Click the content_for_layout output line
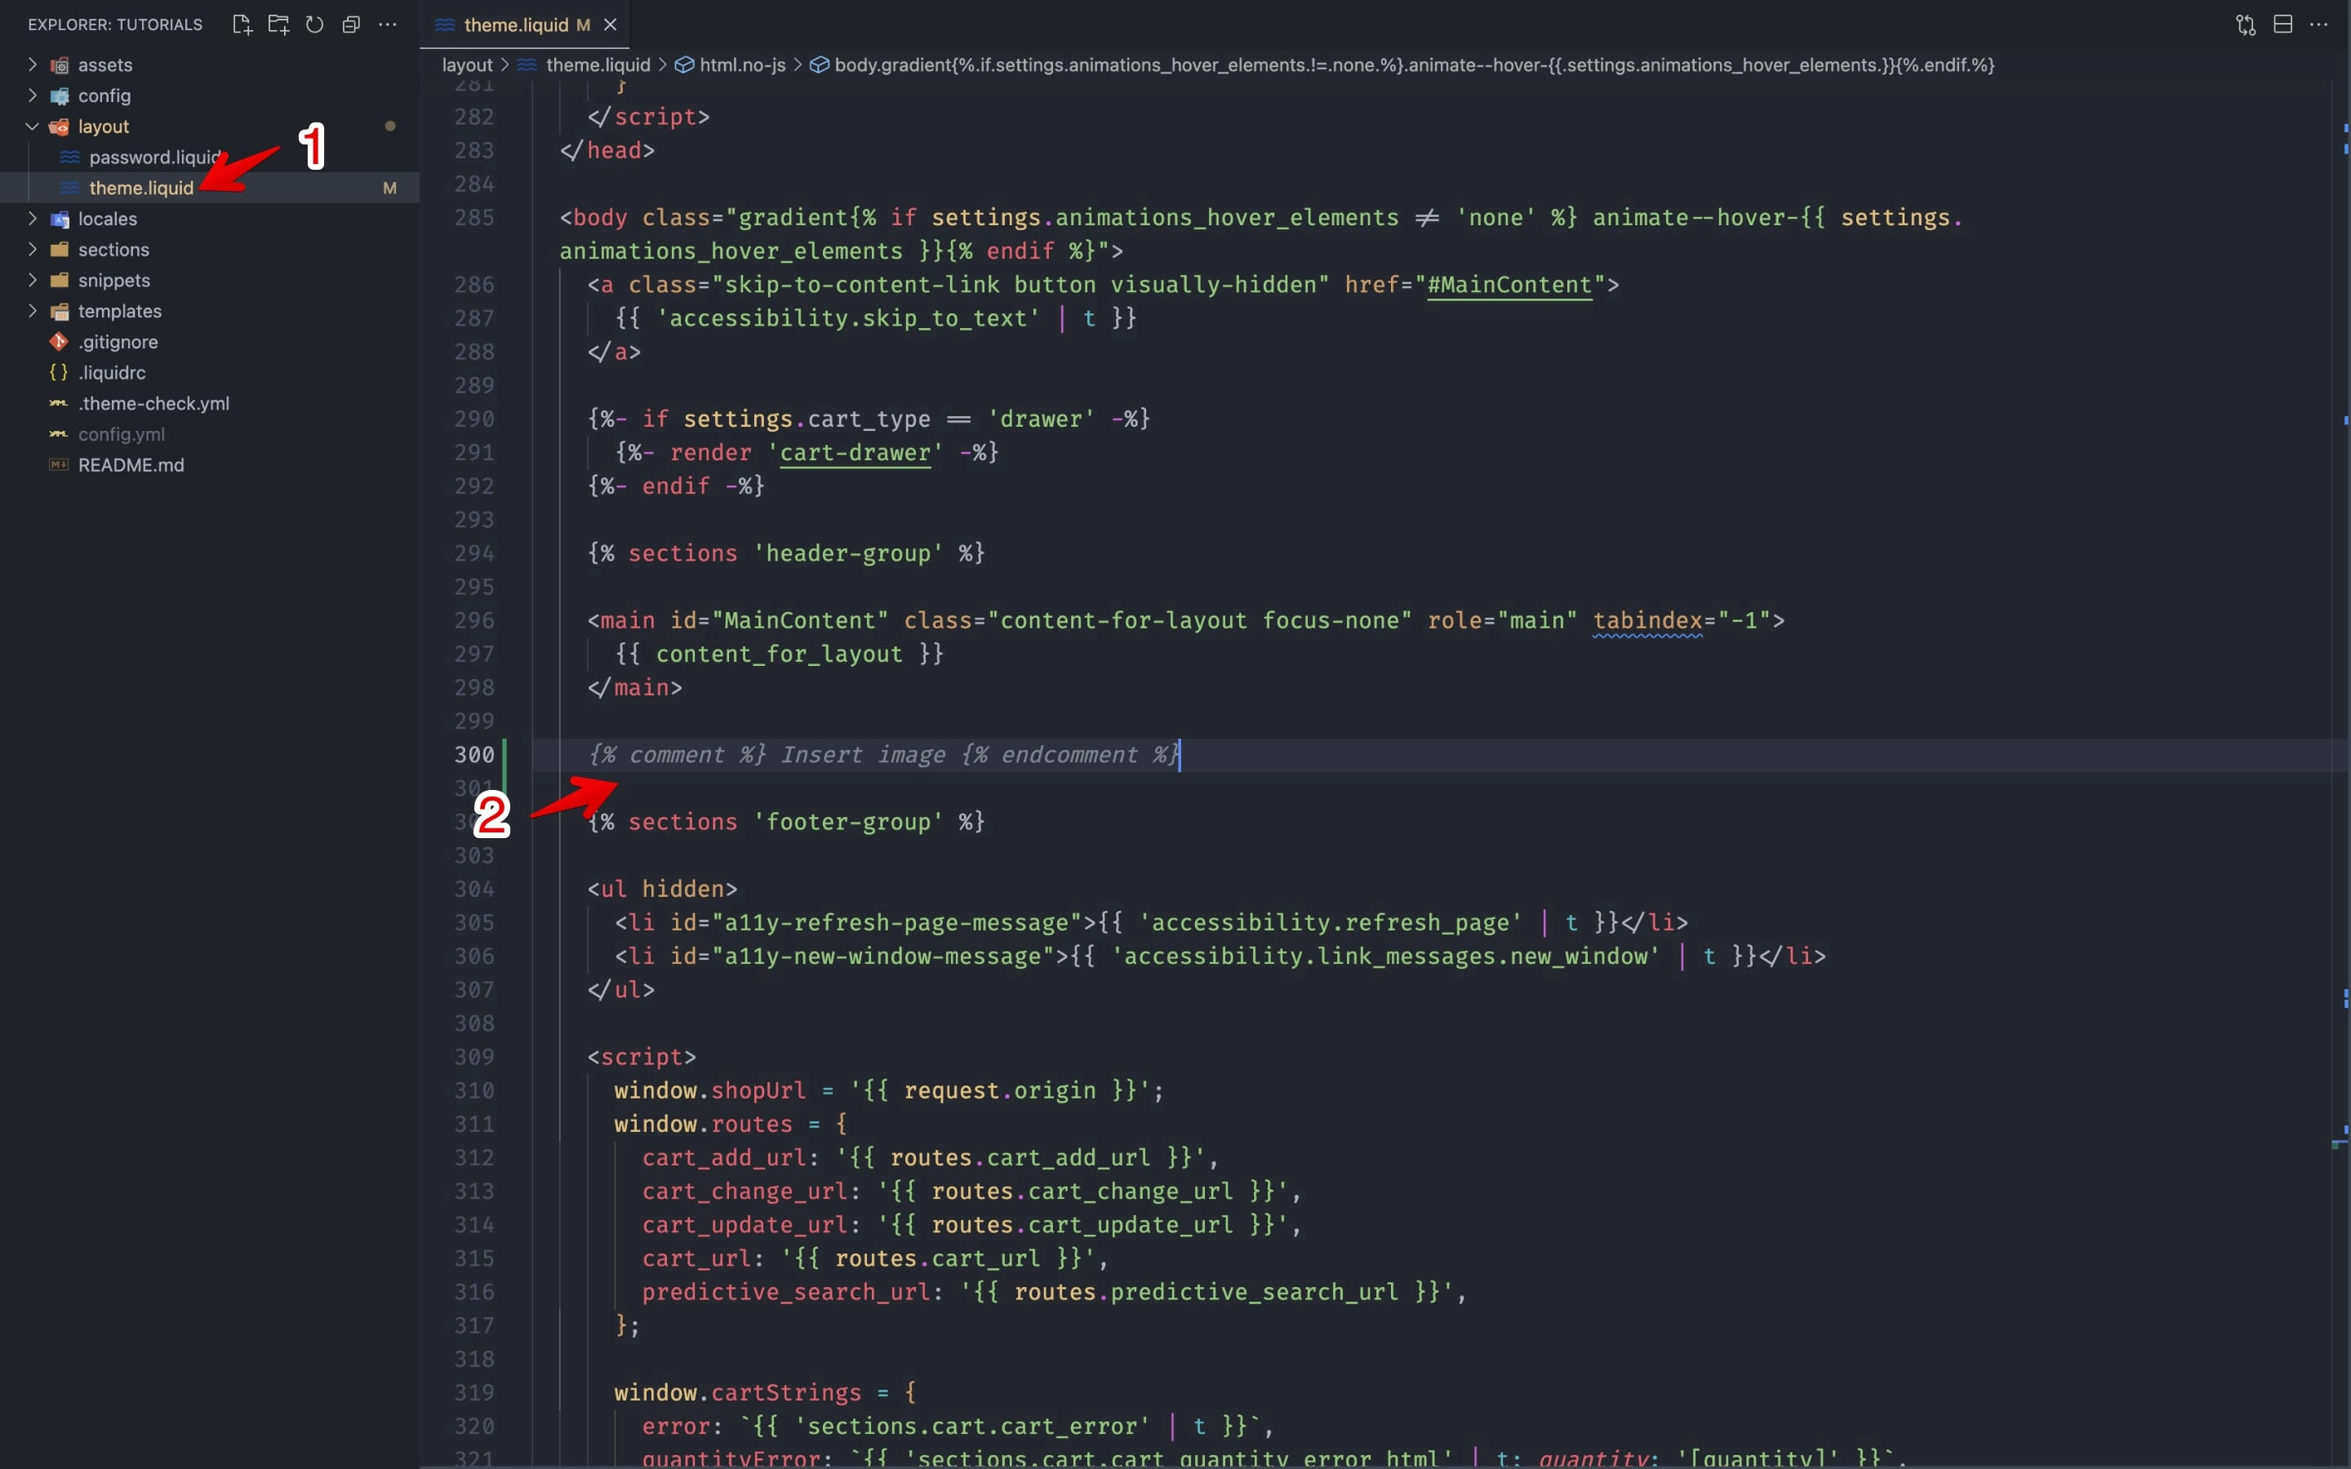The height and width of the screenshot is (1469, 2351). point(779,654)
